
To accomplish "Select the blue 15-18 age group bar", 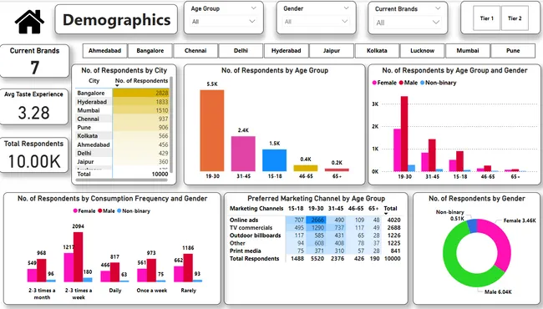I will [274, 160].
